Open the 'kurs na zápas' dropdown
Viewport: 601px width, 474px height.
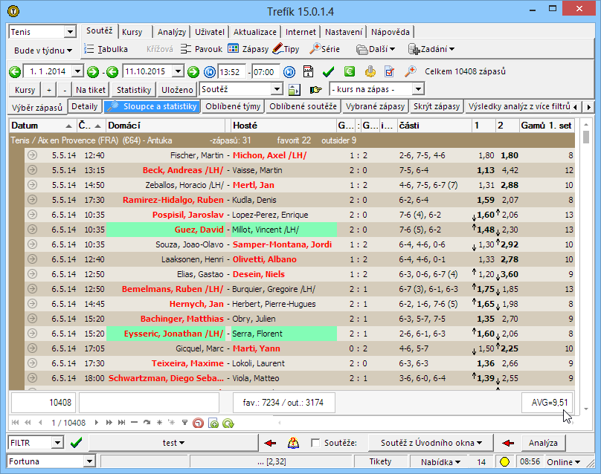coord(419,89)
